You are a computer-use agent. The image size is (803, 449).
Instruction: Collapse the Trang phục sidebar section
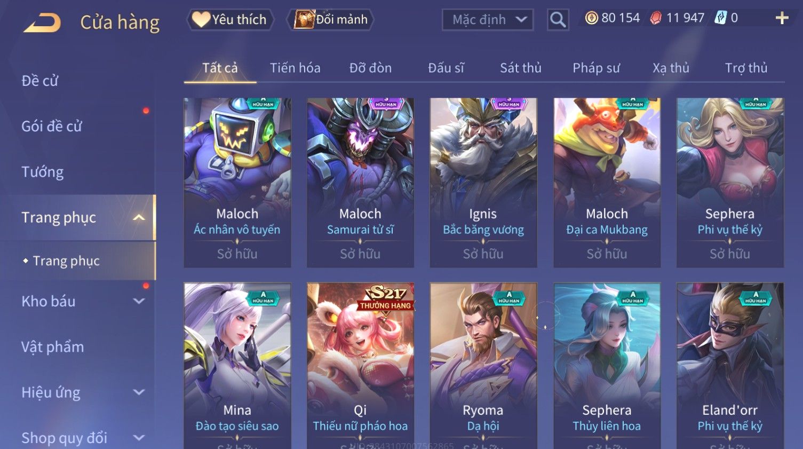pos(139,217)
